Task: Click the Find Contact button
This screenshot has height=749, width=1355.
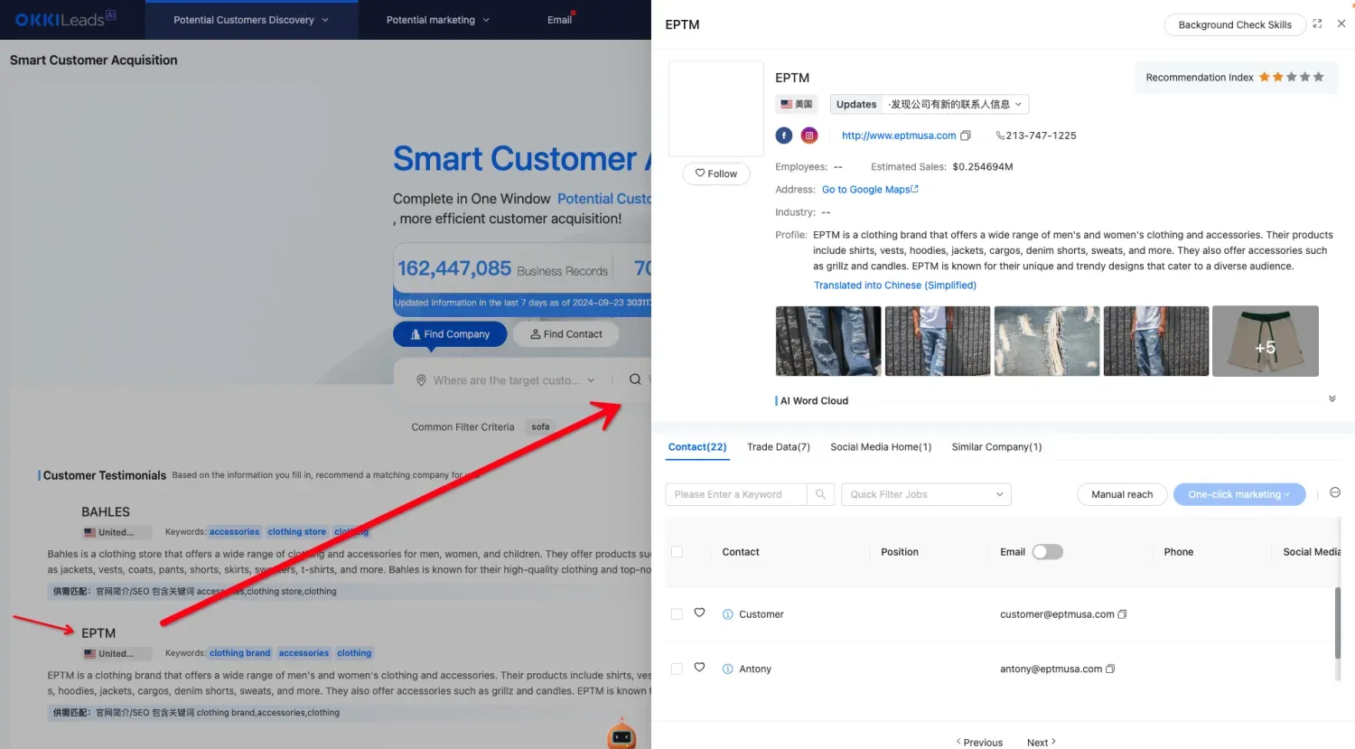Action: [x=566, y=334]
